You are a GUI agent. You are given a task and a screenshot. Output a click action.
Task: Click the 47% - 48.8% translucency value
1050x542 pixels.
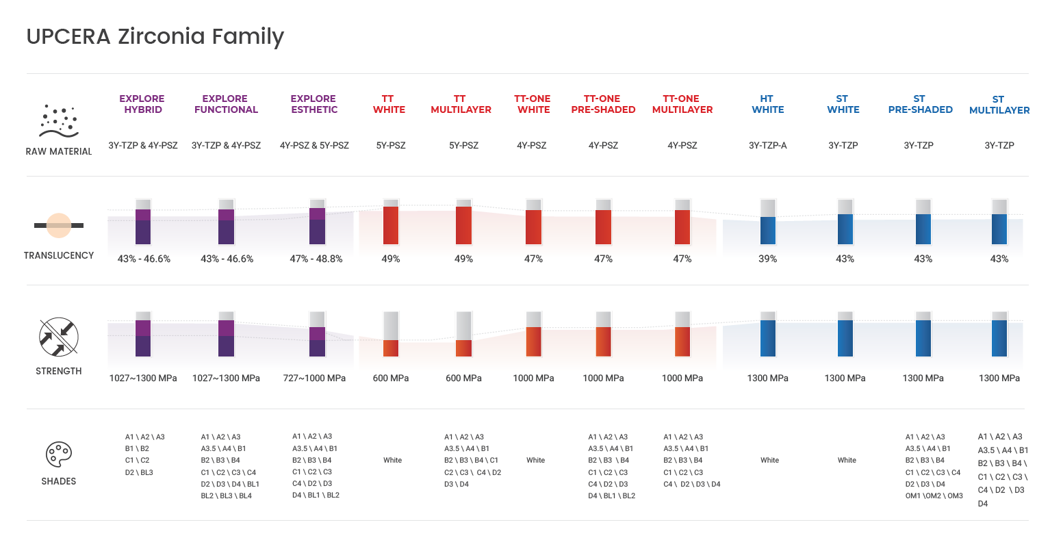coord(316,259)
